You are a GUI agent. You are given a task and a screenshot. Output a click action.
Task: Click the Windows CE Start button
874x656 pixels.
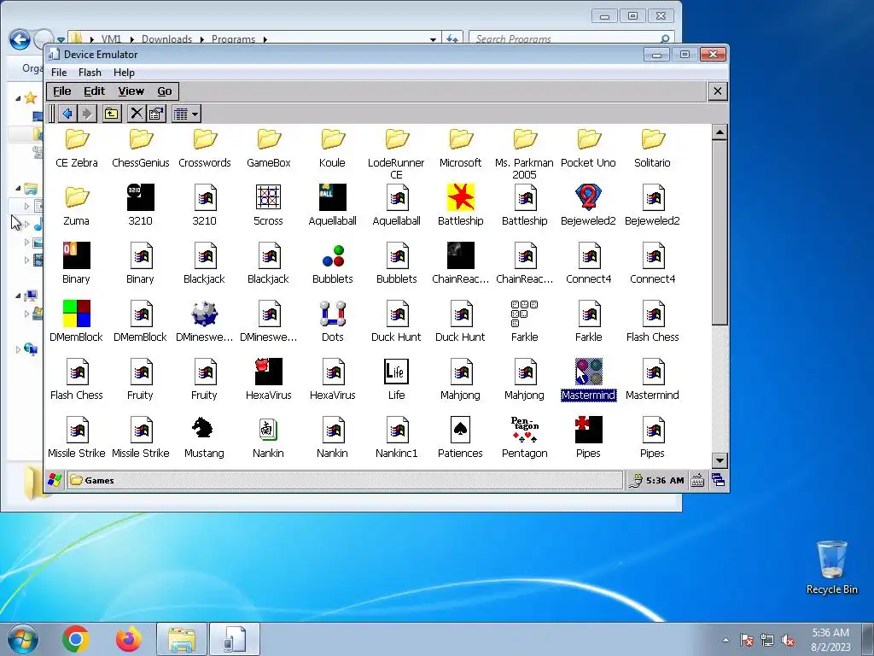[55, 480]
